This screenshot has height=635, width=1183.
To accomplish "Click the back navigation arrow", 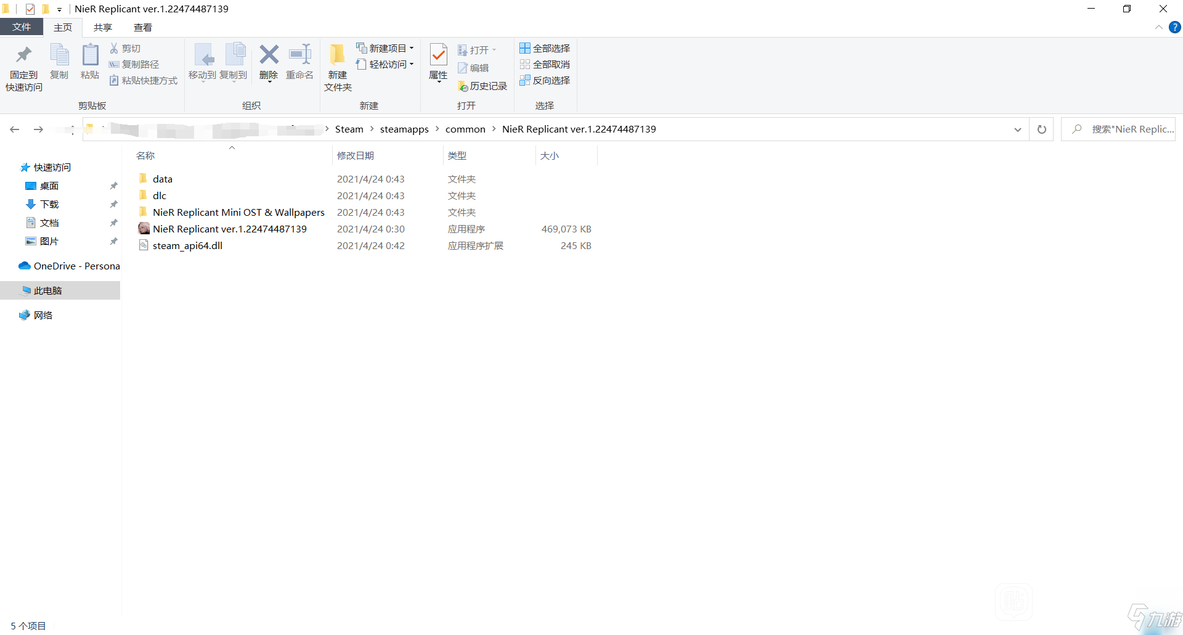I will tap(15, 129).
